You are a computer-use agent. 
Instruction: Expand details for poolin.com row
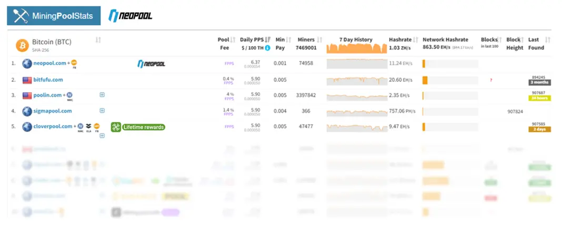[x=102, y=95]
